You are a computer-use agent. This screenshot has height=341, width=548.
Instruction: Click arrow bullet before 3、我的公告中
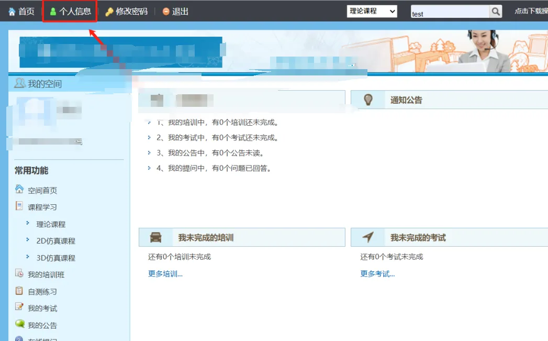pyautogui.click(x=149, y=153)
